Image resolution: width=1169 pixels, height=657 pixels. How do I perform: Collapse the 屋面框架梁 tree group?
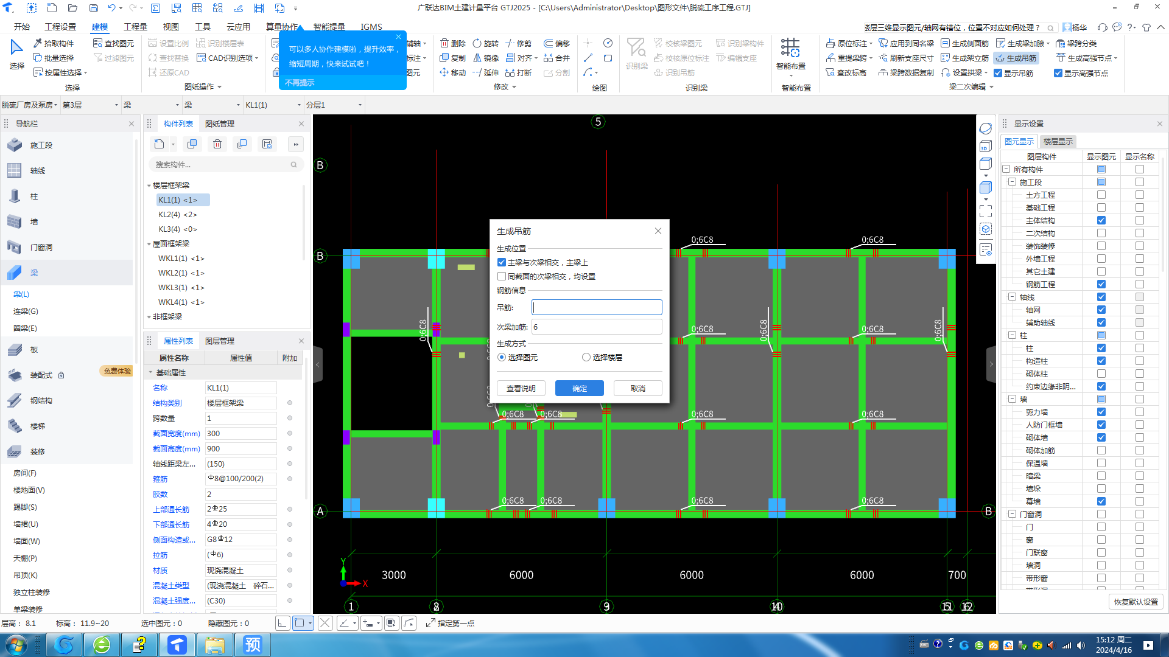[x=149, y=243]
